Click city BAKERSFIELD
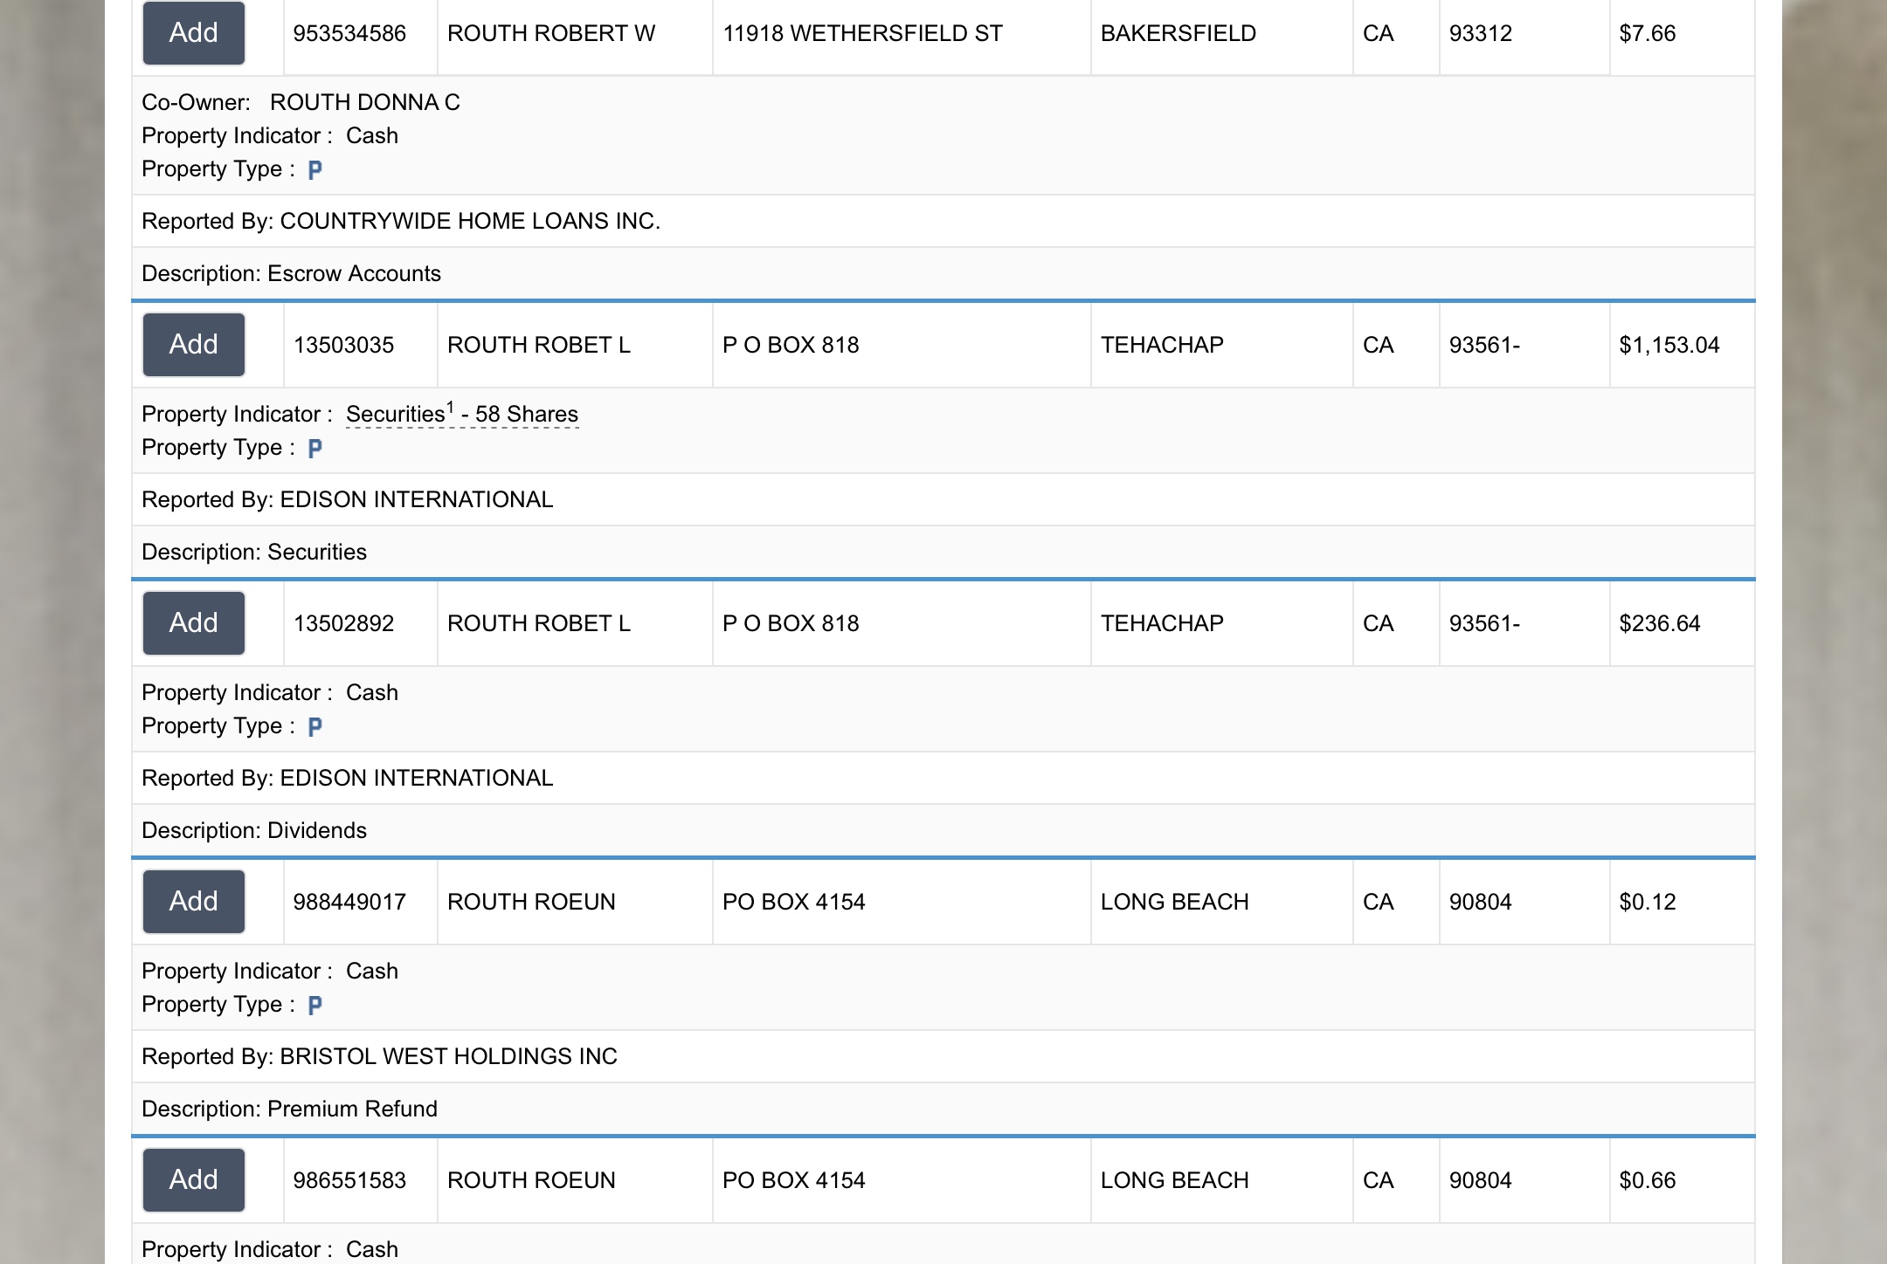The height and width of the screenshot is (1264, 1887). [1179, 33]
